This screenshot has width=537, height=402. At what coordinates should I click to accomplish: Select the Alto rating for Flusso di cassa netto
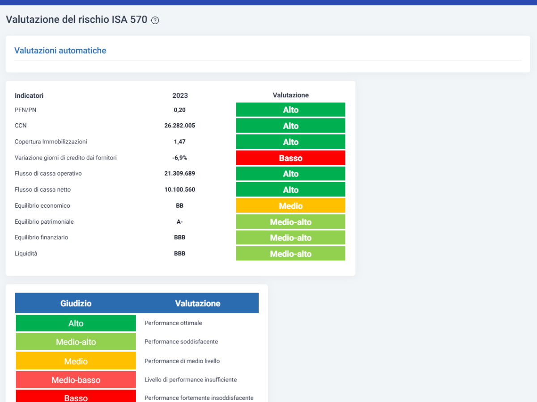tap(291, 189)
